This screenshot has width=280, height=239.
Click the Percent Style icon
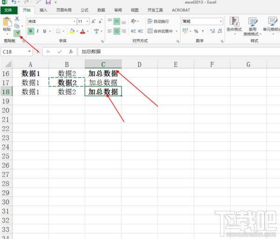196,31
